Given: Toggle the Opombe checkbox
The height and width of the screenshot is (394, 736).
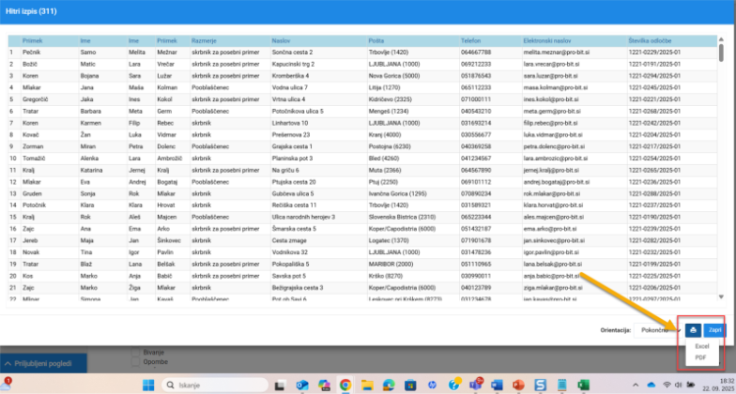Looking at the screenshot, I should (135, 362).
